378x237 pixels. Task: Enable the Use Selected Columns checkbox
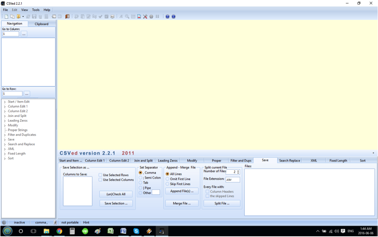tap(100, 180)
